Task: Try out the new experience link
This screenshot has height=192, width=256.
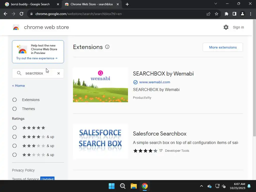Action: coord(37,58)
